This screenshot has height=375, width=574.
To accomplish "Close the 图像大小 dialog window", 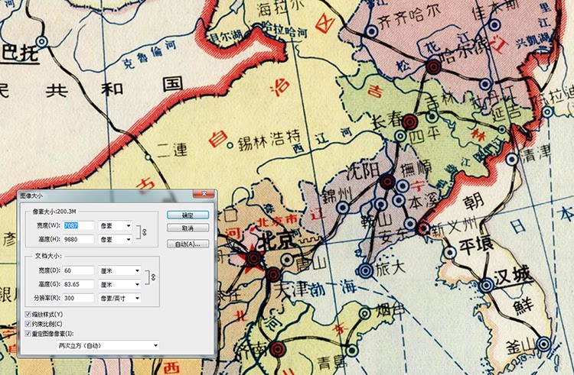I will click(x=204, y=194).
